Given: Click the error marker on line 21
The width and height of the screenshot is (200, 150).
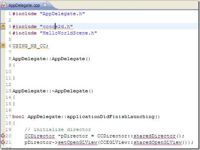Looking at the screenshot, I should tap(3, 142).
